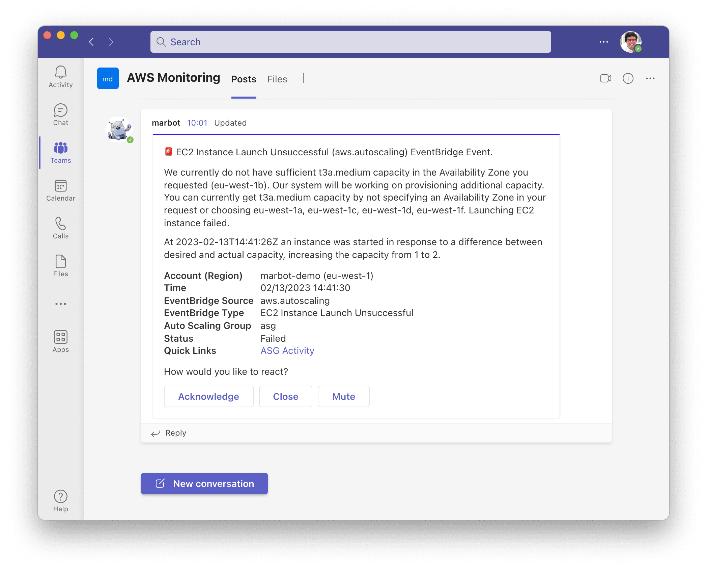Select Posts tab
707x570 pixels.
[x=244, y=79]
